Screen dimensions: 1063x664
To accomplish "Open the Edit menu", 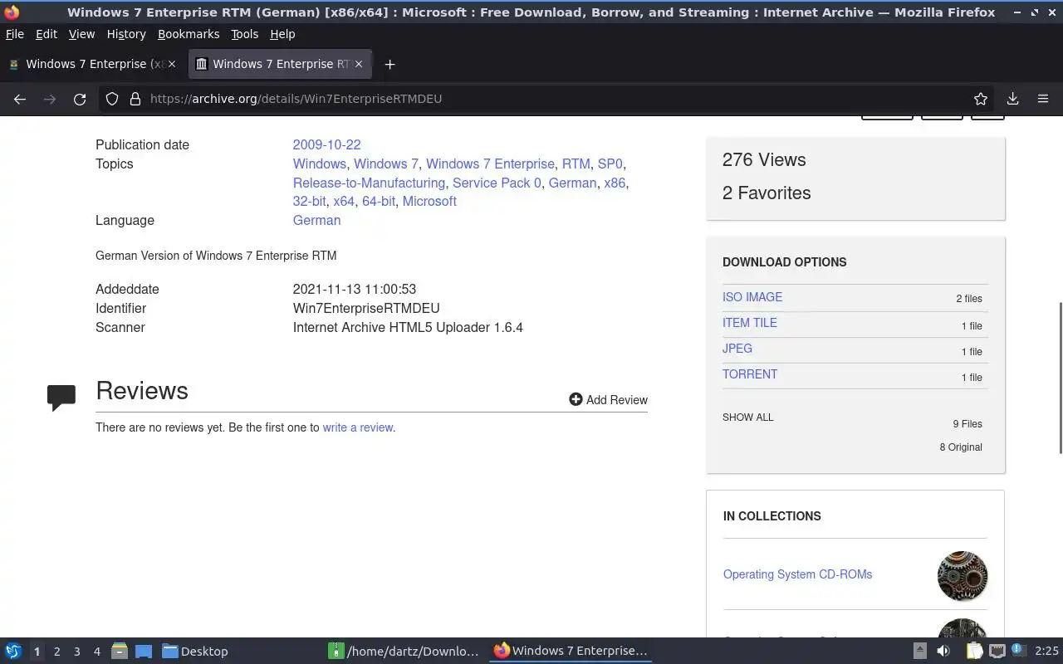I will point(47,34).
